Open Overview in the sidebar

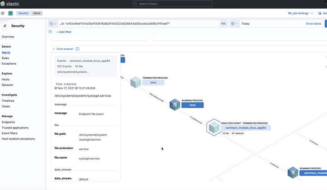[x=8, y=37]
